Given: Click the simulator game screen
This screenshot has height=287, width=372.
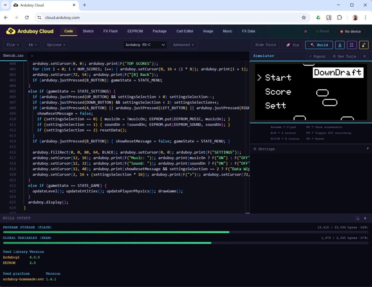Looking at the screenshot, I should point(311,92).
